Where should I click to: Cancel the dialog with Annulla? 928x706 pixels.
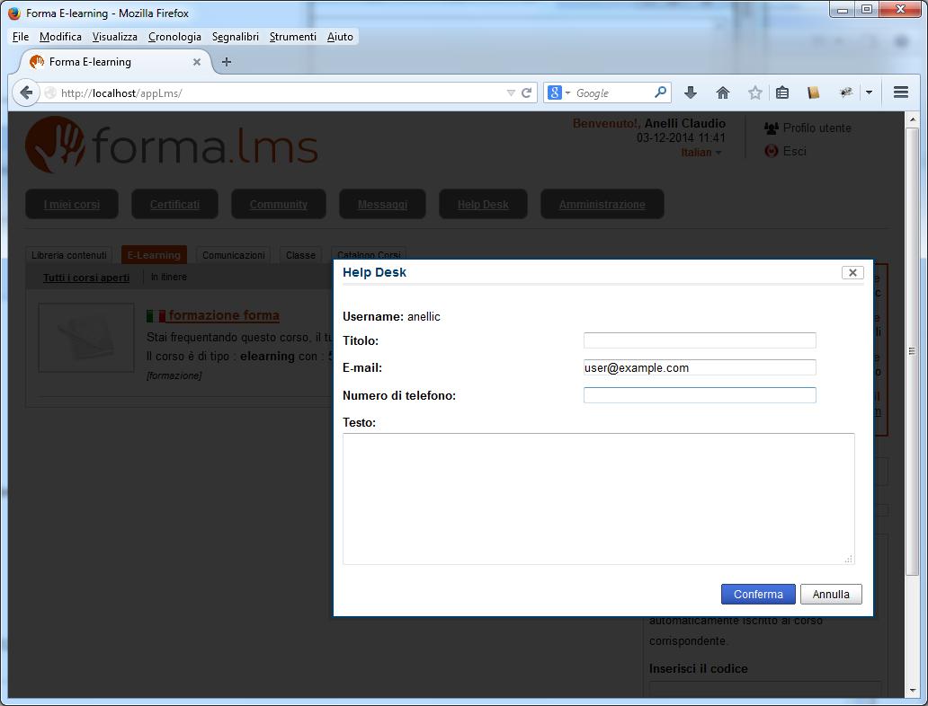point(830,594)
